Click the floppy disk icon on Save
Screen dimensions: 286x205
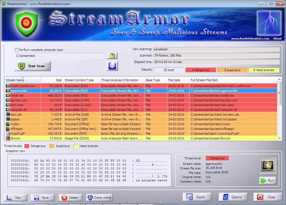(36, 198)
